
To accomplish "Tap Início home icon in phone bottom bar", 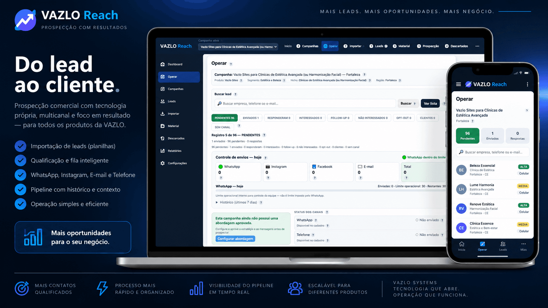I will point(462,244).
